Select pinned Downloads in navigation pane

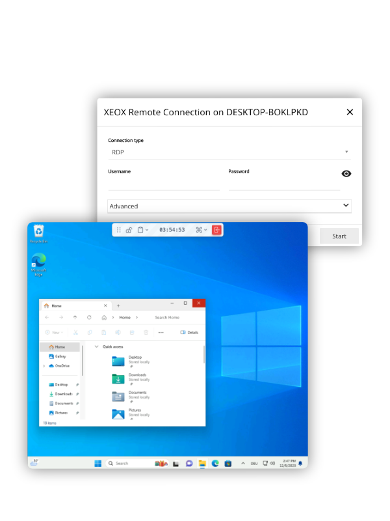pyautogui.click(x=60, y=394)
